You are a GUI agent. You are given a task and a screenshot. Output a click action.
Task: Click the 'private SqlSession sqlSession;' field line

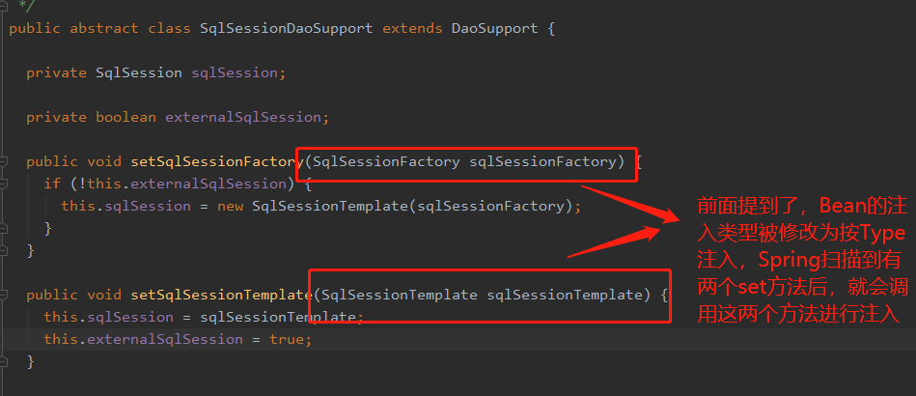156,72
